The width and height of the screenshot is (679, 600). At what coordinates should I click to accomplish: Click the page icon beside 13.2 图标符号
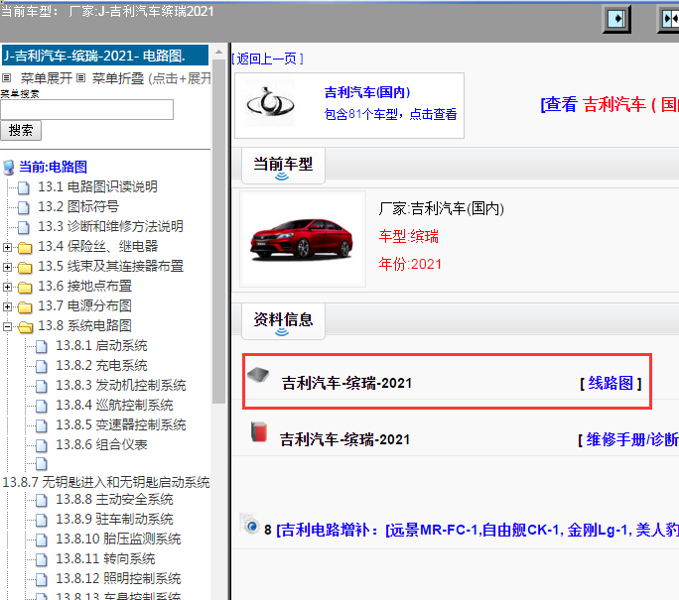tap(24, 207)
